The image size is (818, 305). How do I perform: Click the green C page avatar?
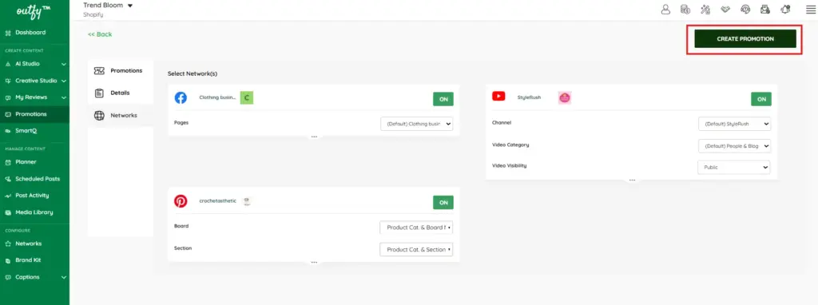coord(246,97)
